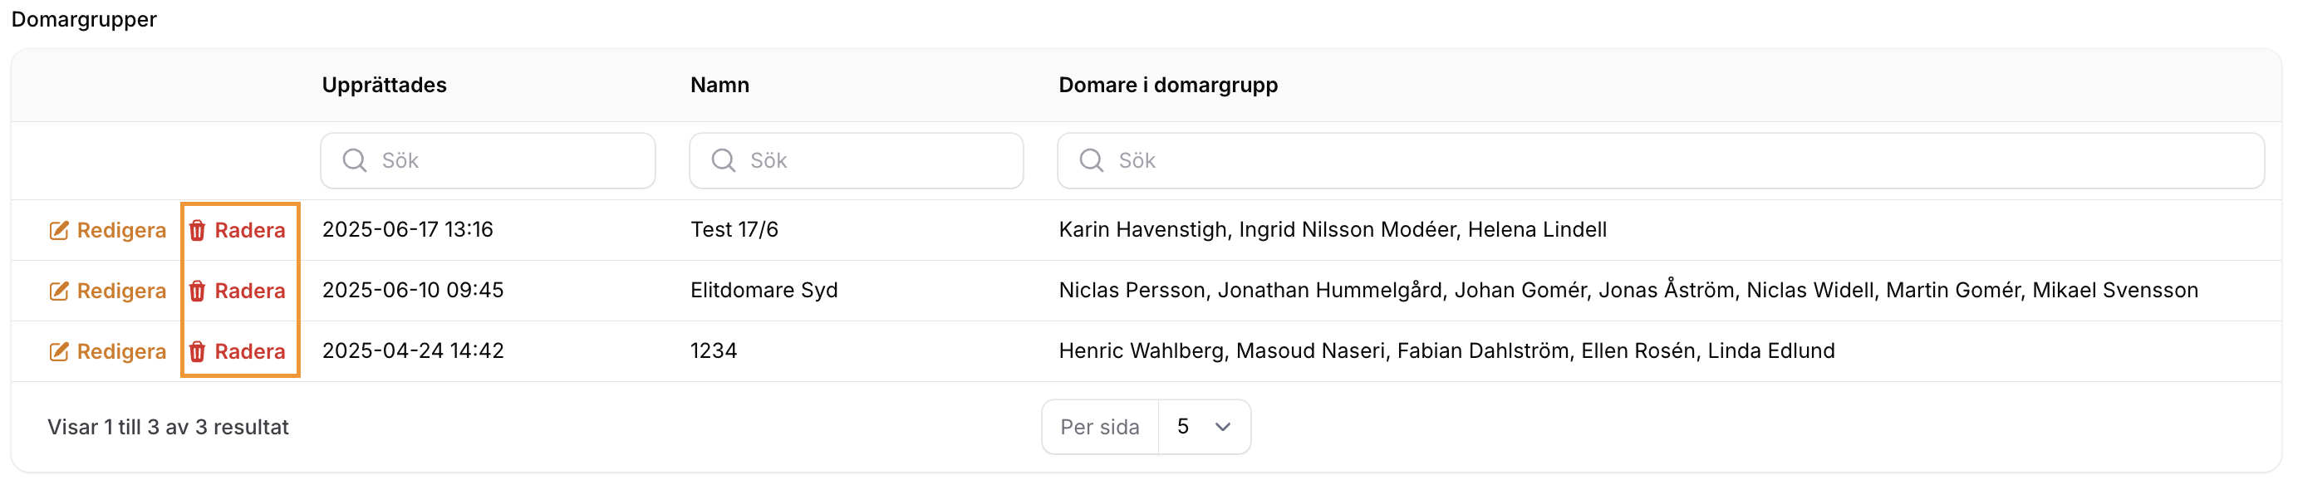Viewport: 2298px width, 480px height.
Task: Click the magnifier icon in Namn search
Action: [724, 160]
